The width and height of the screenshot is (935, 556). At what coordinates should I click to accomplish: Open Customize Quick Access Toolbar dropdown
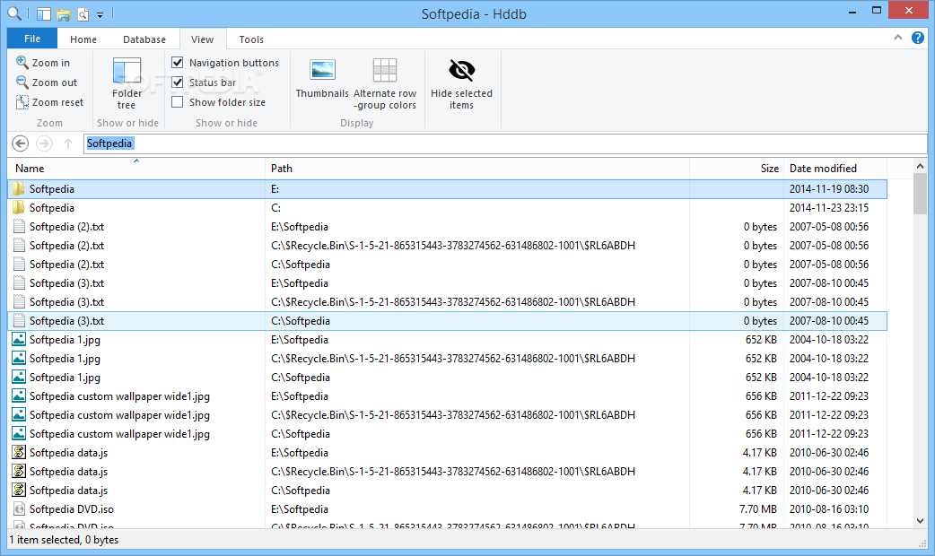tap(100, 15)
